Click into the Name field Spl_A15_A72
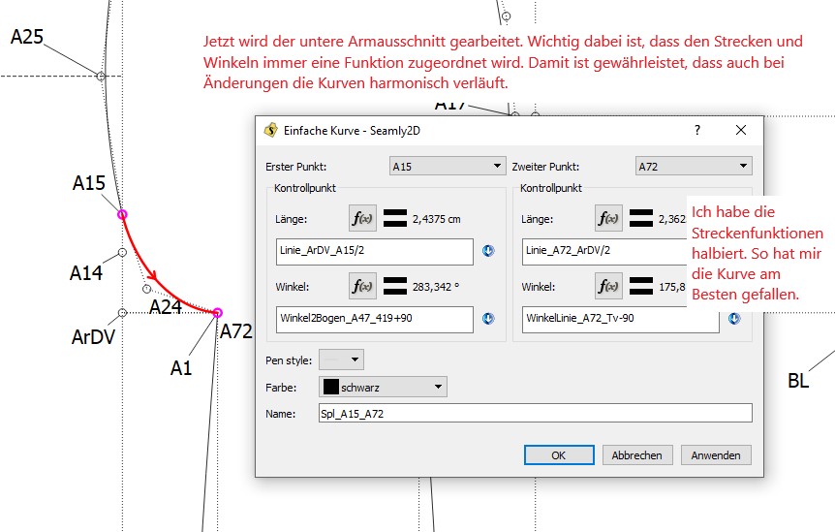The height and width of the screenshot is (532, 835). (x=534, y=414)
